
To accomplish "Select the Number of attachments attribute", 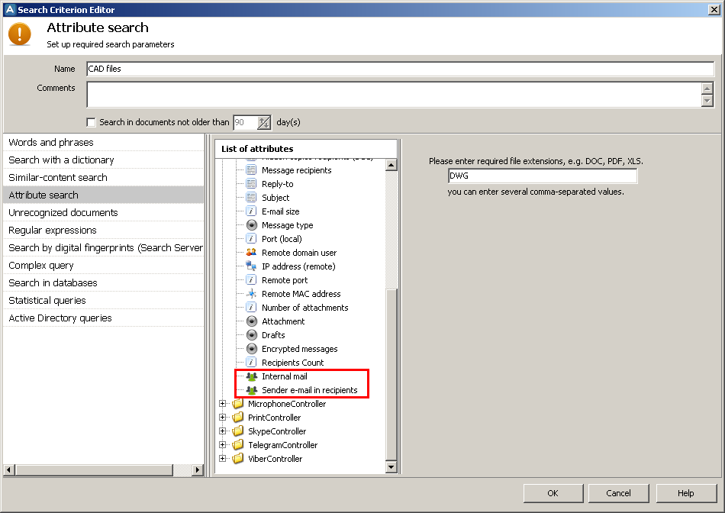I will coord(305,308).
